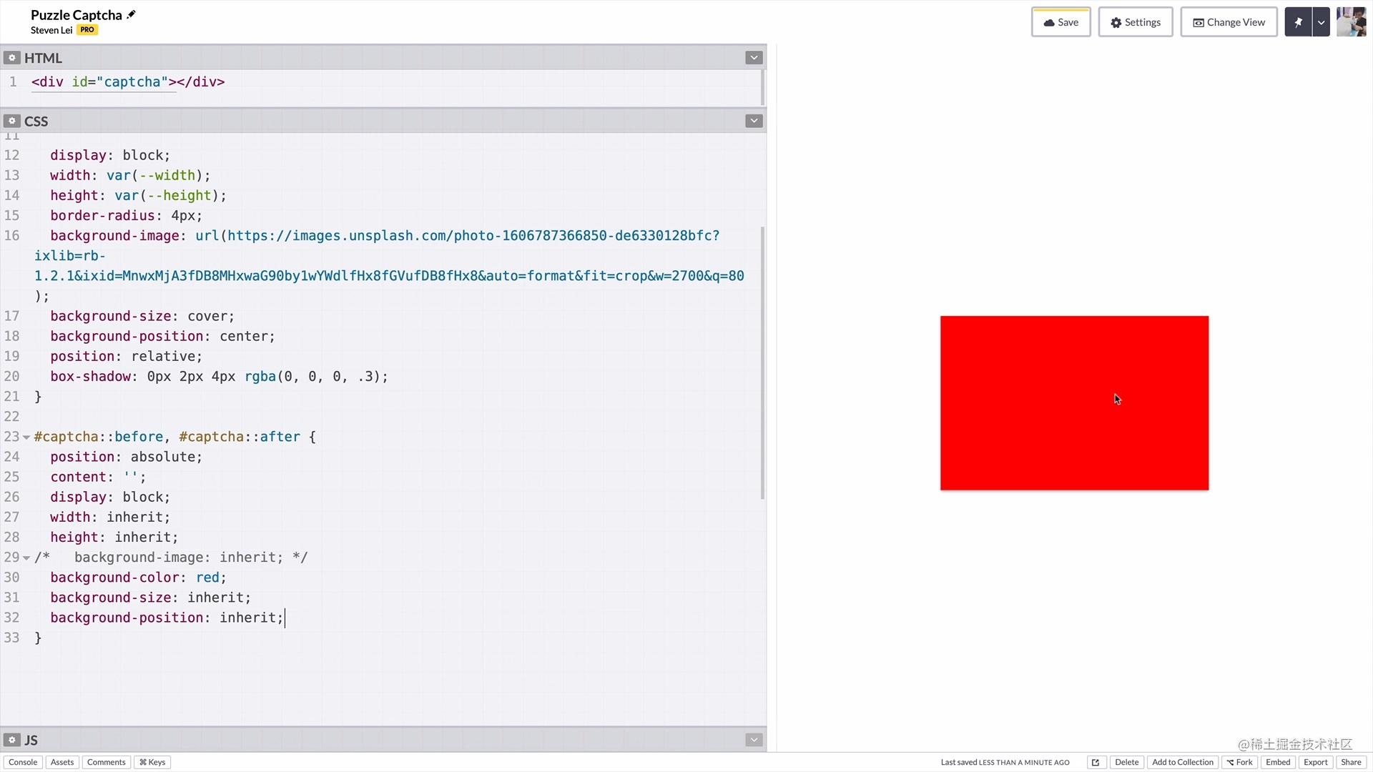Toggle the Change View mode

pyautogui.click(x=1229, y=21)
